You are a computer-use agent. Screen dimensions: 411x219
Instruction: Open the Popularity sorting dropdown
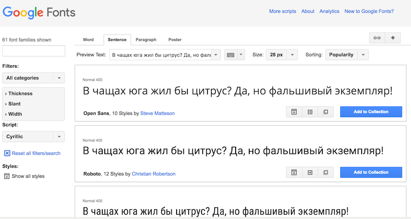pyautogui.click(x=347, y=55)
